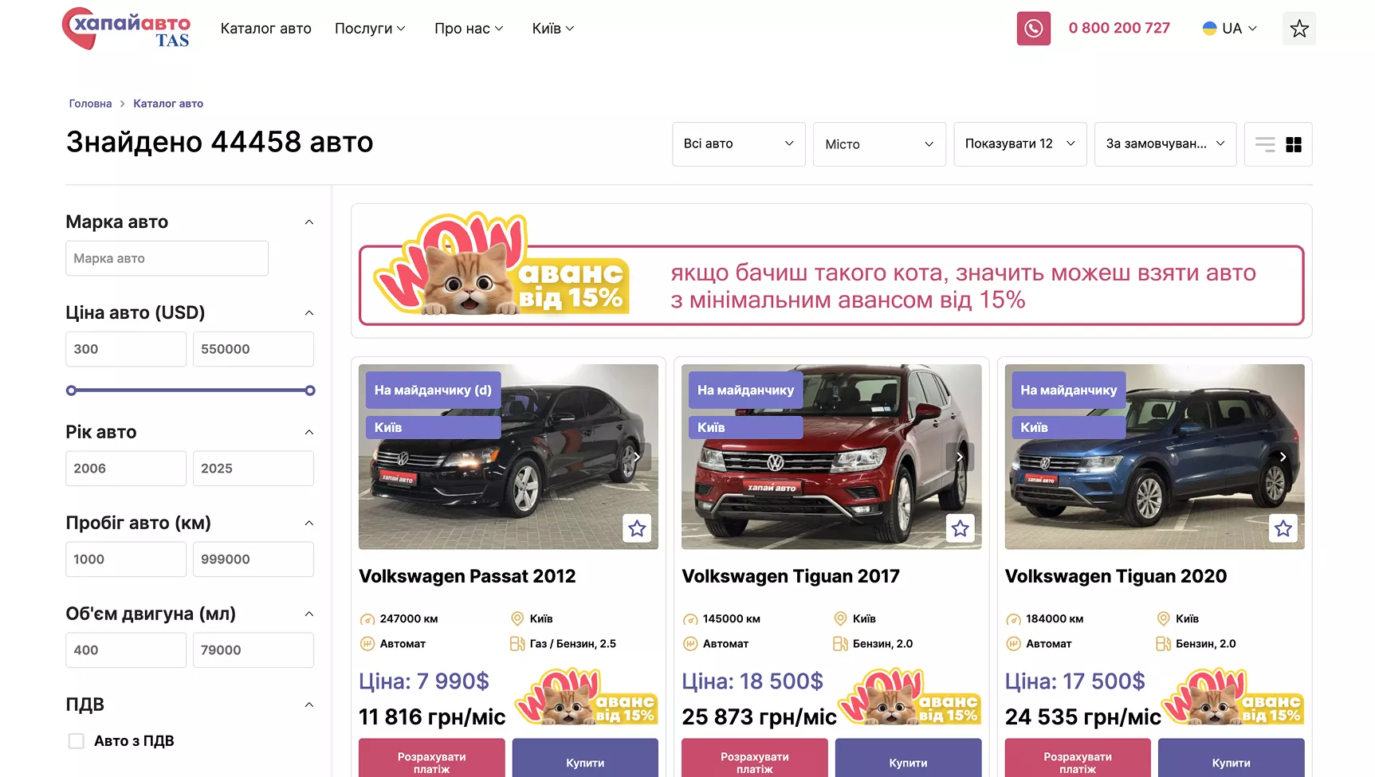Viewport: 1375px width, 777px height.
Task: Switch to list view of car listings
Action: point(1265,144)
